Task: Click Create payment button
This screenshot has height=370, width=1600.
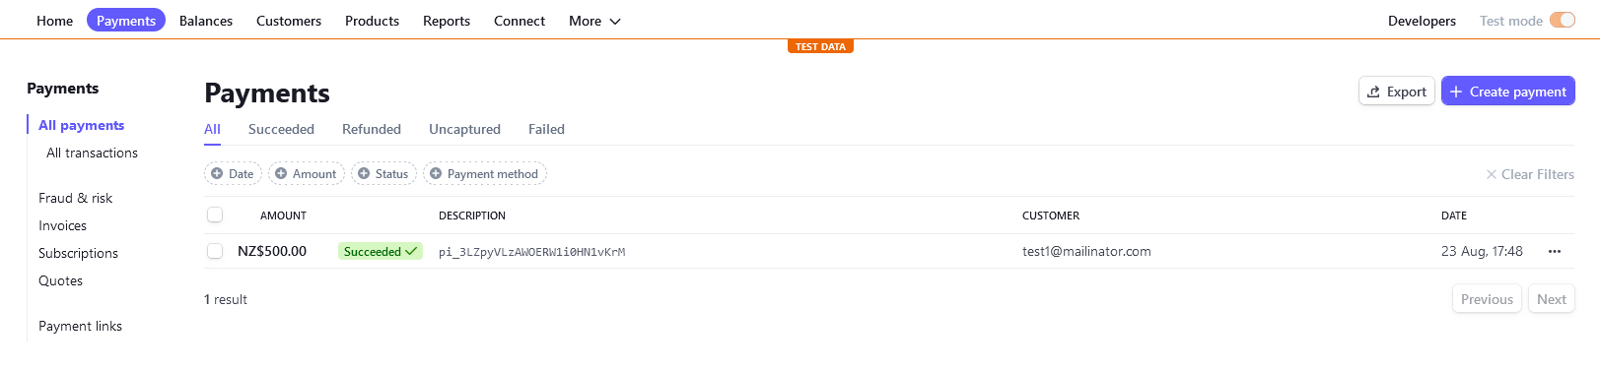Action: tap(1508, 92)
